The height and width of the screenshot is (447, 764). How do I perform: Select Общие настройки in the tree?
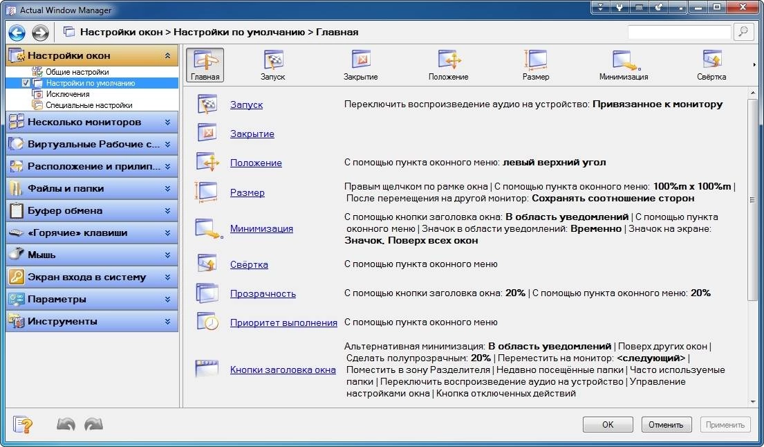coord(77,72)
